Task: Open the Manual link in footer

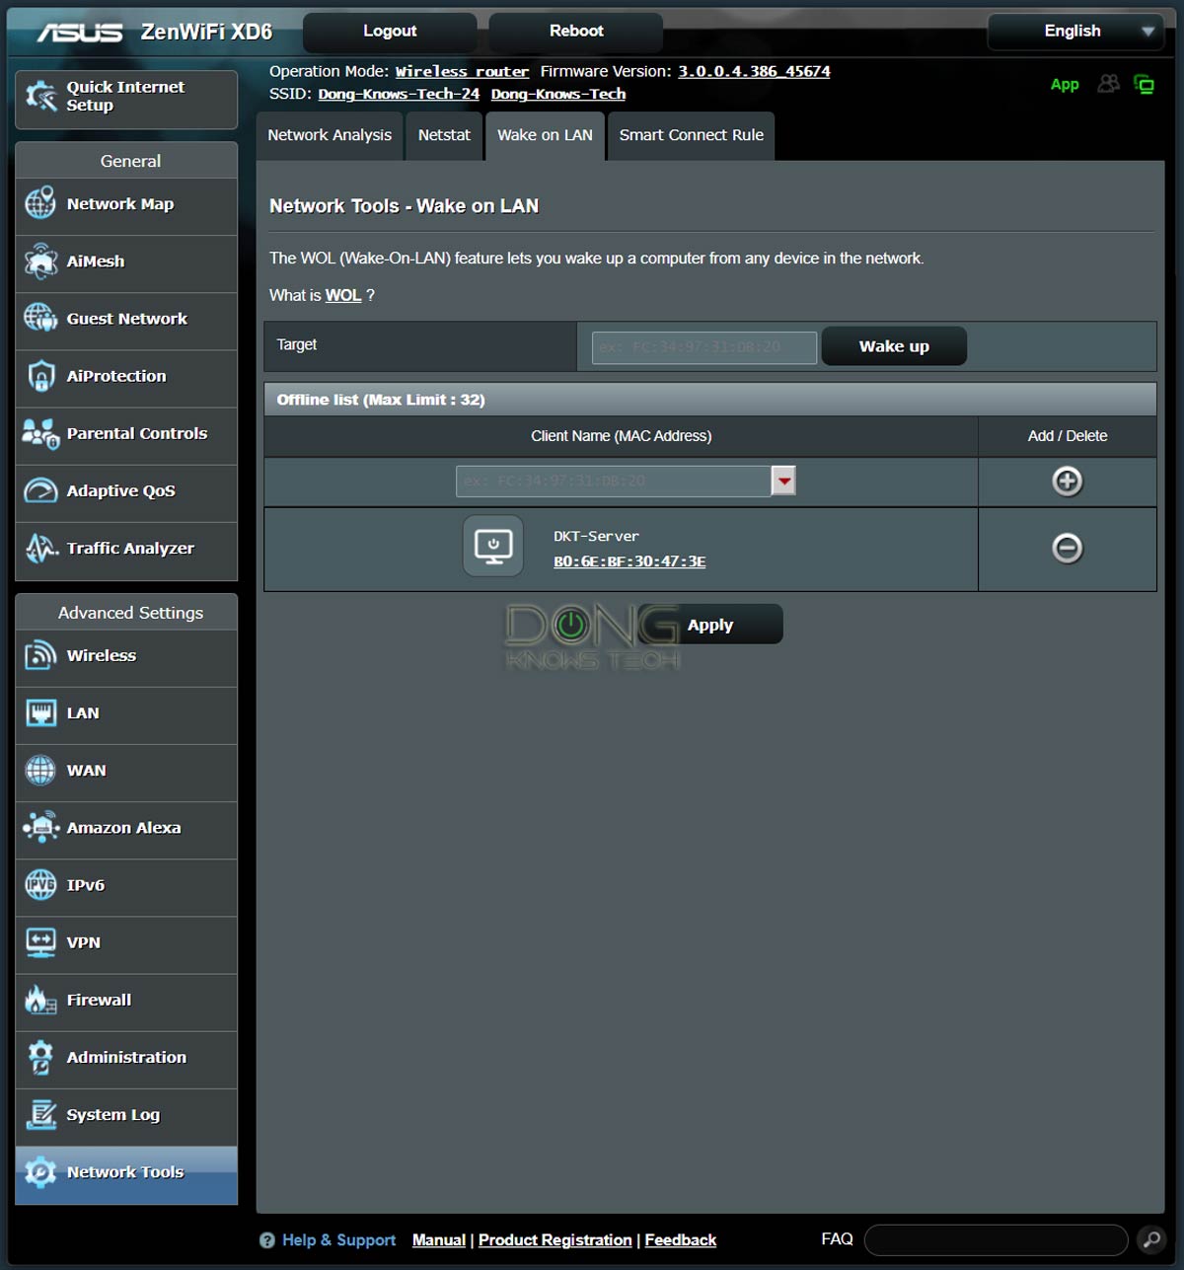Action: [439, 1240]
